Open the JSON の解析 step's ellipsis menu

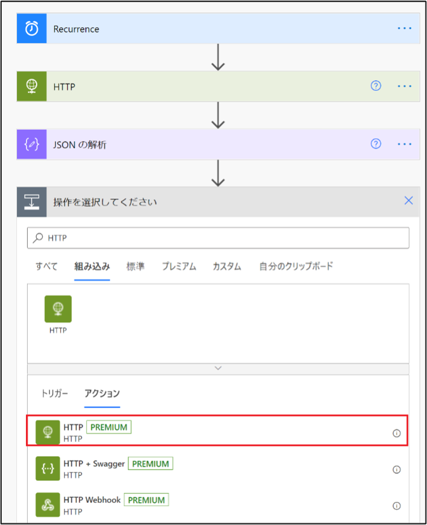pyautogui.click(x=404, y=145)
